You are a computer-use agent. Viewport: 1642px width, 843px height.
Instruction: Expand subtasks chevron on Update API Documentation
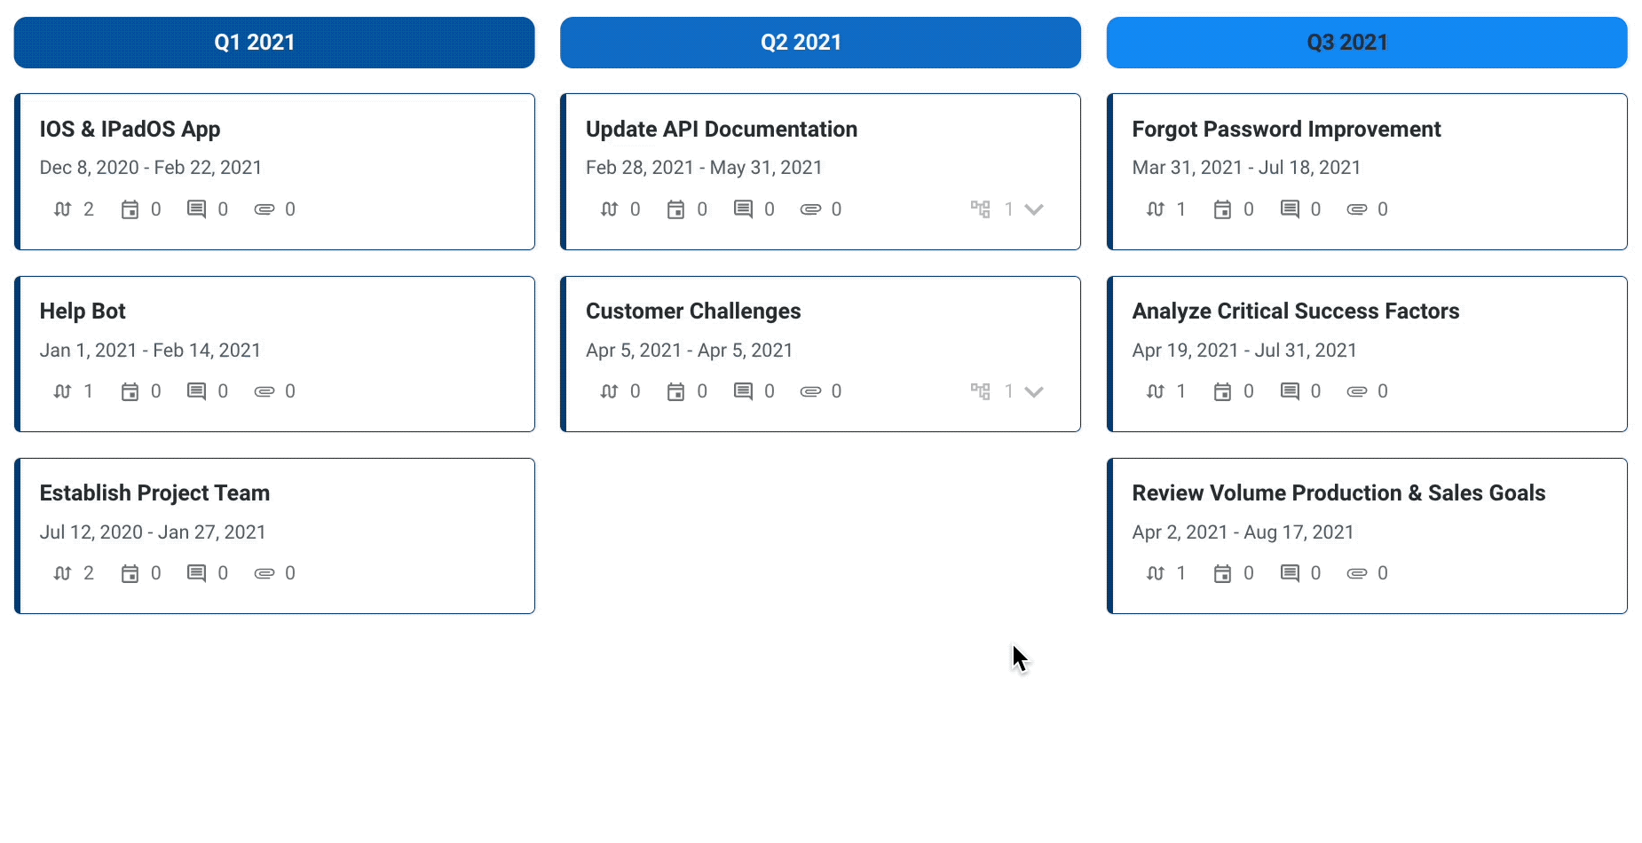pyautogui.click(x=1034, y=209)
